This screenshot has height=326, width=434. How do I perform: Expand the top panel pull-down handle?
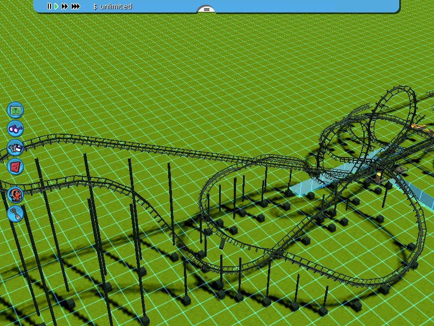point(206,9)
